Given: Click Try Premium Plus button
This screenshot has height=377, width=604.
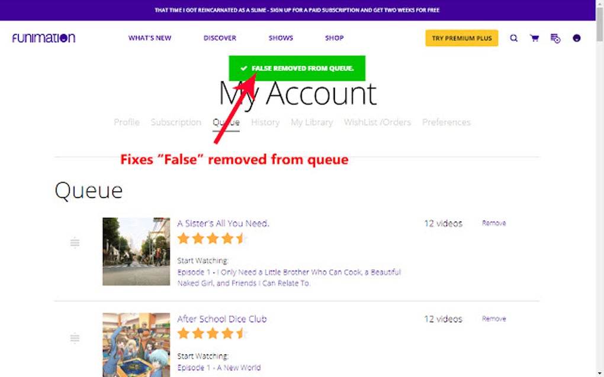Looking at the screenshot, I should 461,38.
